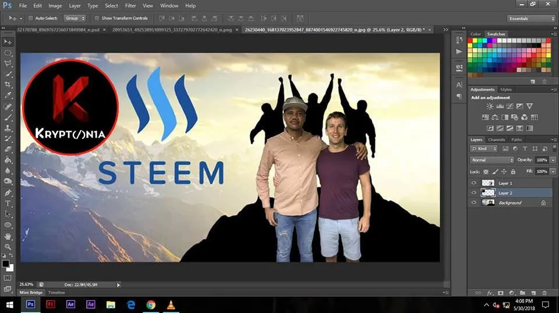Open the Character panel icon

coord(459,85)
